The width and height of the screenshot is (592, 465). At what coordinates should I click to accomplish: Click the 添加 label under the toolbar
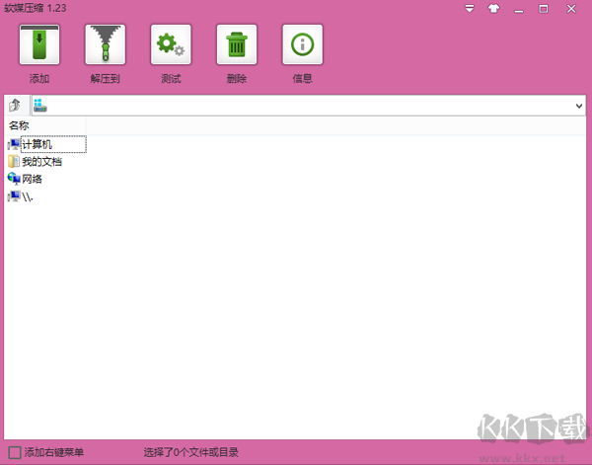point(39,79)
